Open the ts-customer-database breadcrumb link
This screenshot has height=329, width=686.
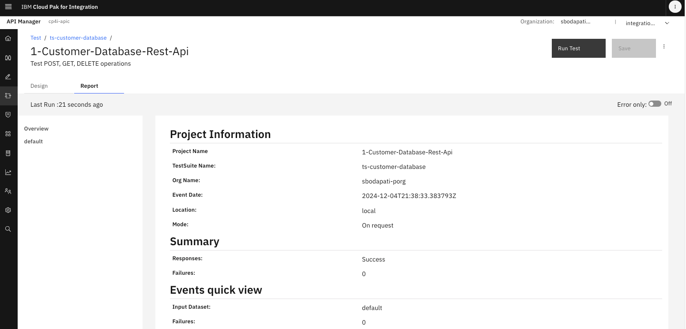[78, 38]
